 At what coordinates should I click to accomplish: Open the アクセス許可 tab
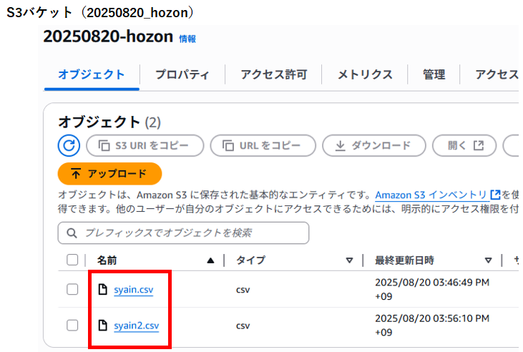pos(274,74)
